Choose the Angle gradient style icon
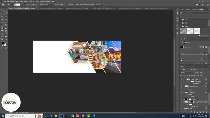 (31, 5)
